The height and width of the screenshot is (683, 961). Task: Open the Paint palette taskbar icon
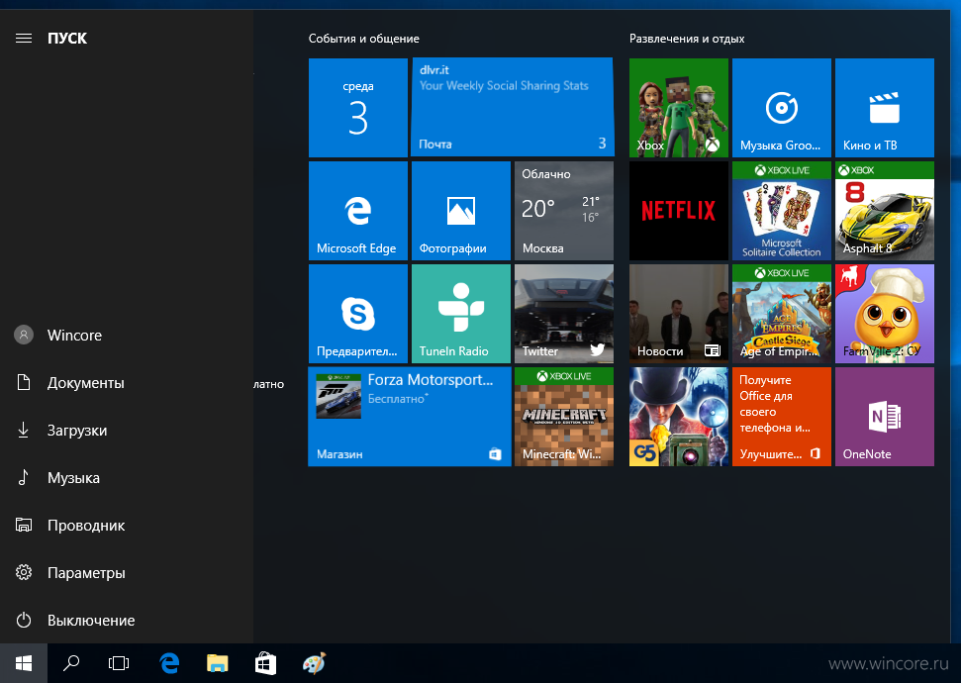point(314,663)
